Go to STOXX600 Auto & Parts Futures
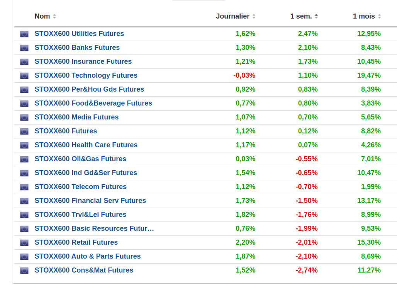Image resolution: width=397 pixels, height=288 pixels. [x=87, y=256]
